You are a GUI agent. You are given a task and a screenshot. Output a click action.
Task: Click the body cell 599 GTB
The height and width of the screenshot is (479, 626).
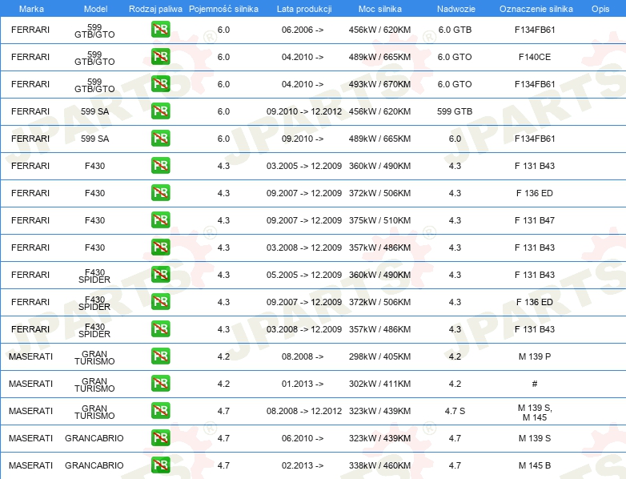455,111
